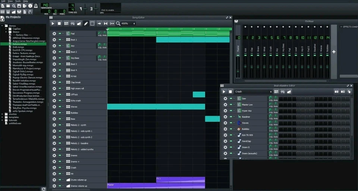
Task: Select the Kick channel in FX-Mixer
Action: 245,52
